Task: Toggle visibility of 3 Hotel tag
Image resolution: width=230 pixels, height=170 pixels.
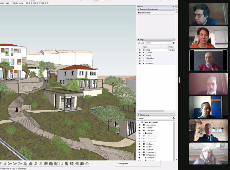Action: point(140,55)
